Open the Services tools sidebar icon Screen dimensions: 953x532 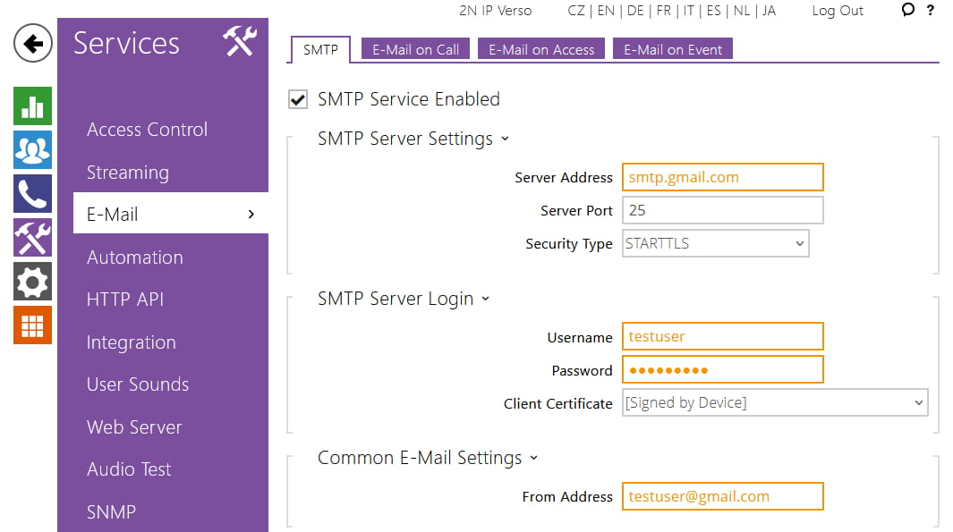[33, 238]
